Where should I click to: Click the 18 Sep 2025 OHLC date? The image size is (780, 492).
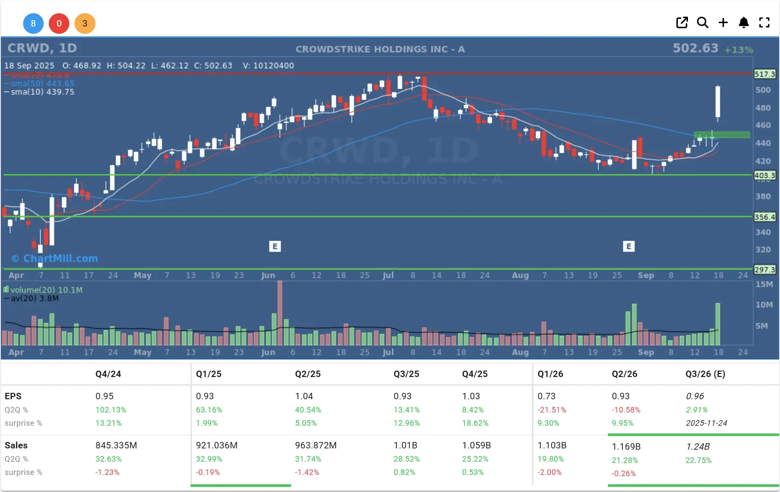click(x=30, y=66)
